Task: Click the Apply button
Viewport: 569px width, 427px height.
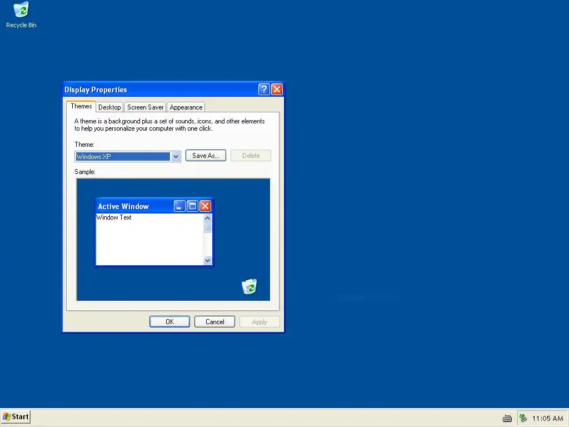Action: [x=259, y=322]
